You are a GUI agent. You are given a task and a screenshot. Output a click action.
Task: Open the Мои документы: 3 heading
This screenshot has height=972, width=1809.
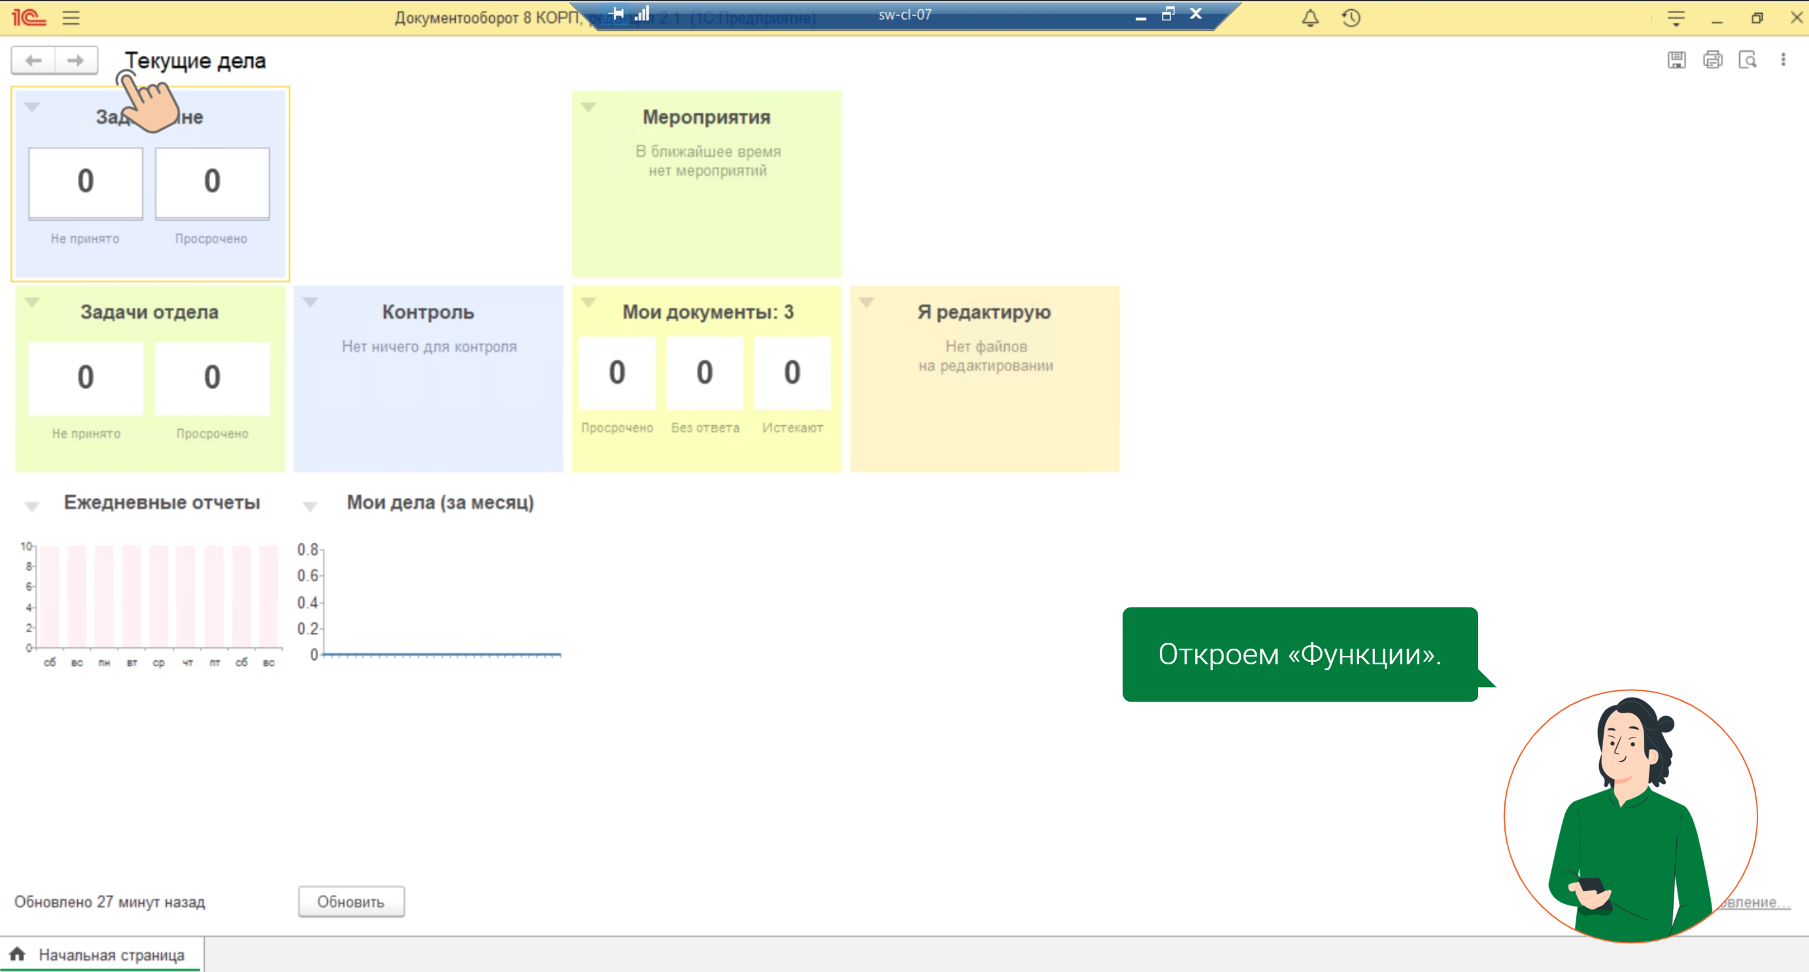707,312
